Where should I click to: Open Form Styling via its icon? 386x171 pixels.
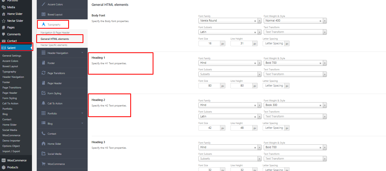(43, 93)
